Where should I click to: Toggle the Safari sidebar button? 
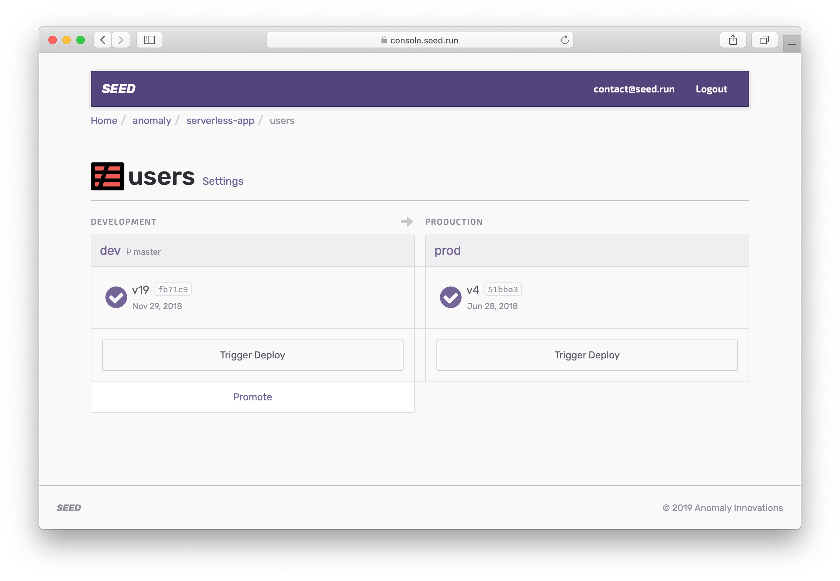[x=149, y=40]
